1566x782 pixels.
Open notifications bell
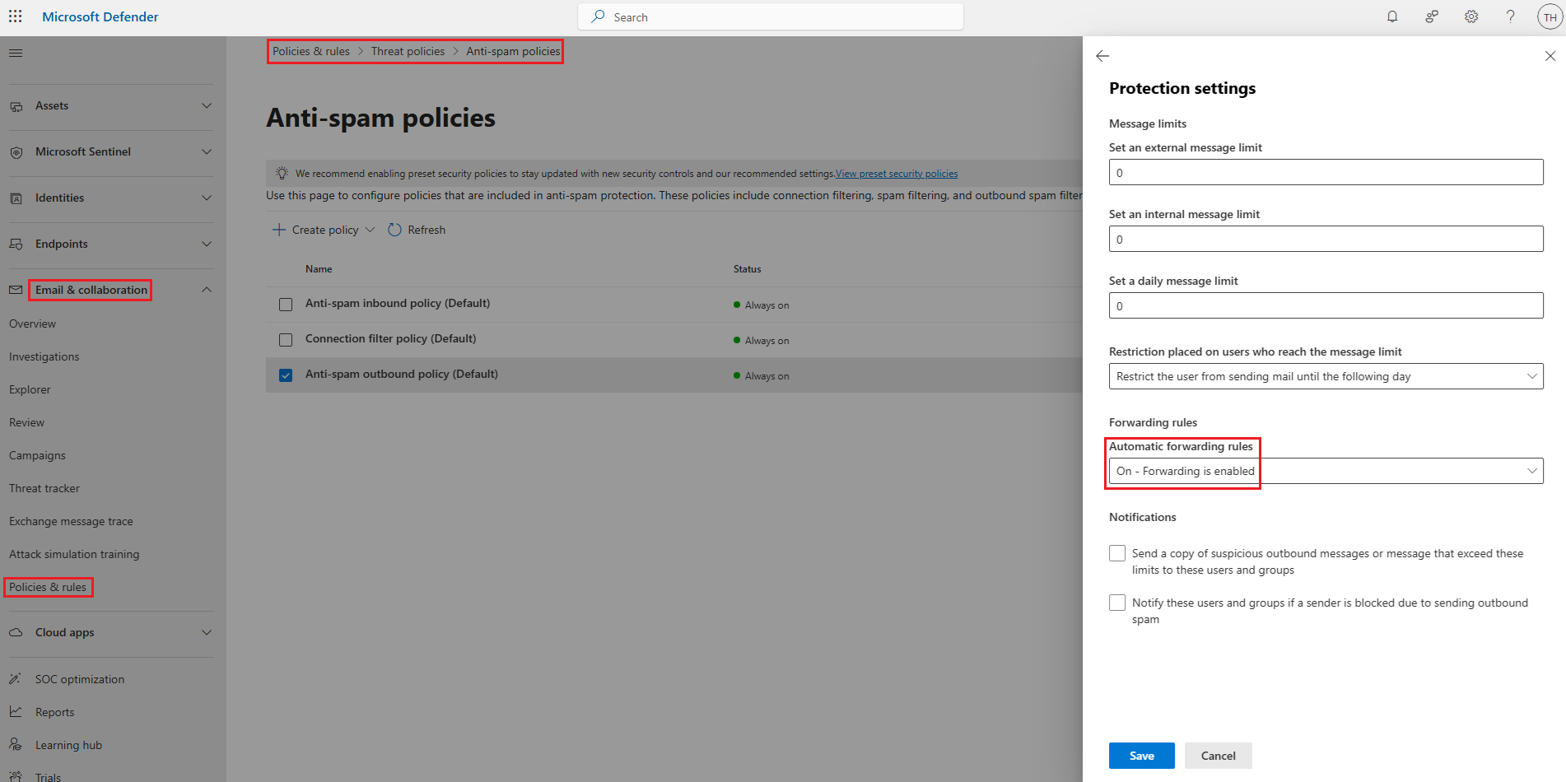pyautogui.click(x=1392, y=16)
